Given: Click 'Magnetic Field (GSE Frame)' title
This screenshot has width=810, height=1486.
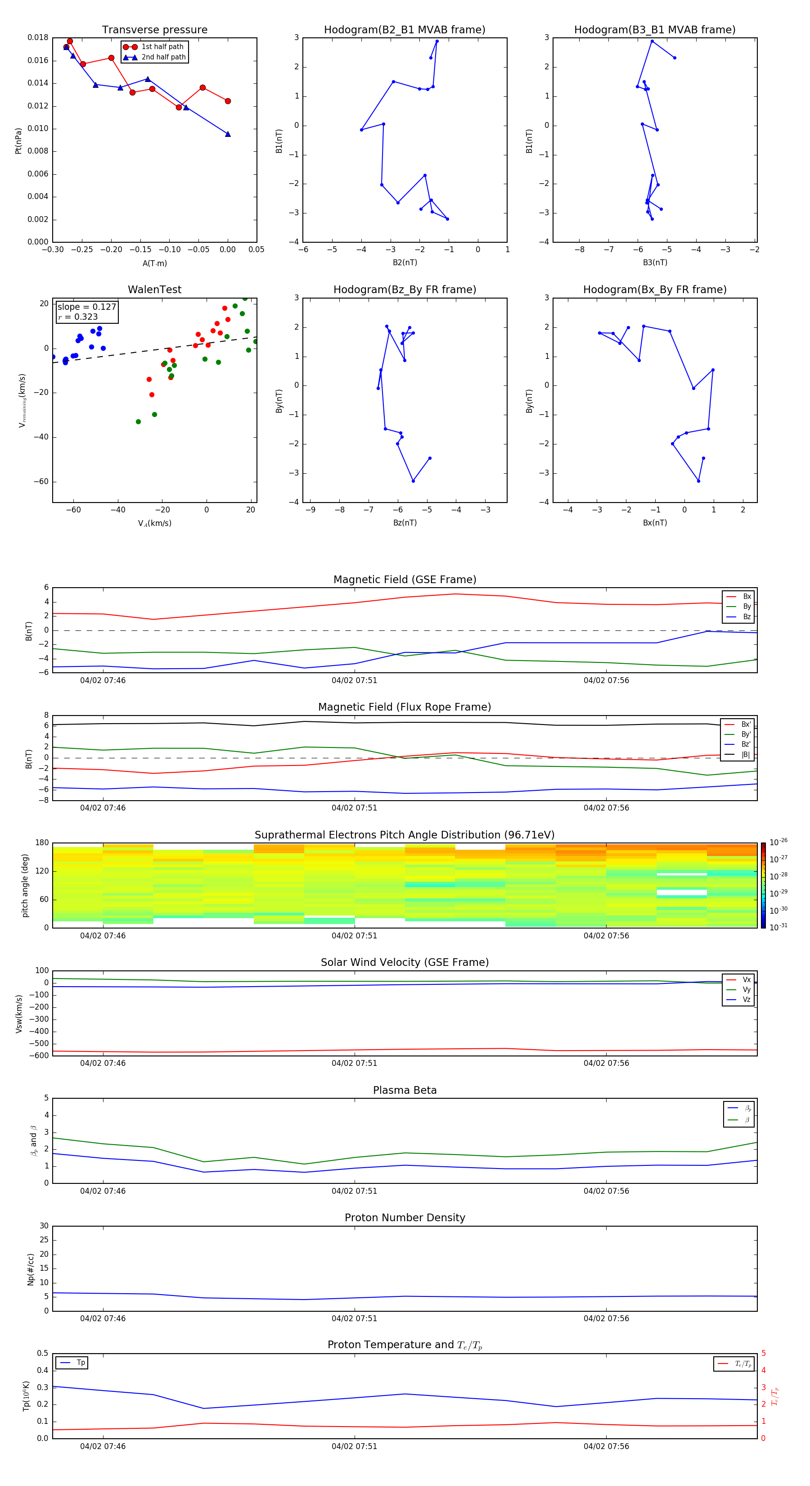Looking at the screenshot, I should [405, 580].
